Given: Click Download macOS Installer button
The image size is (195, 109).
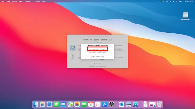Looking at the screenshot, I should [97, 49].
